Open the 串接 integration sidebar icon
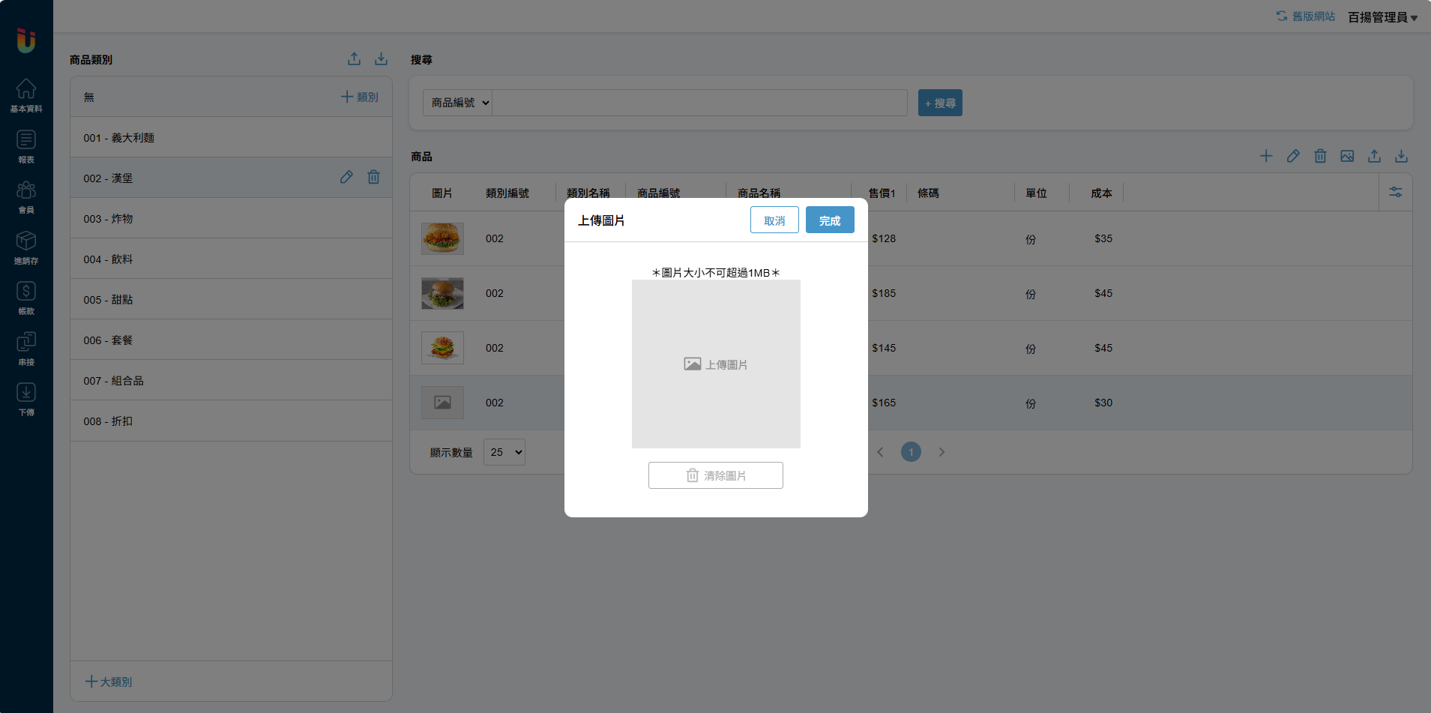 (26, 349)
